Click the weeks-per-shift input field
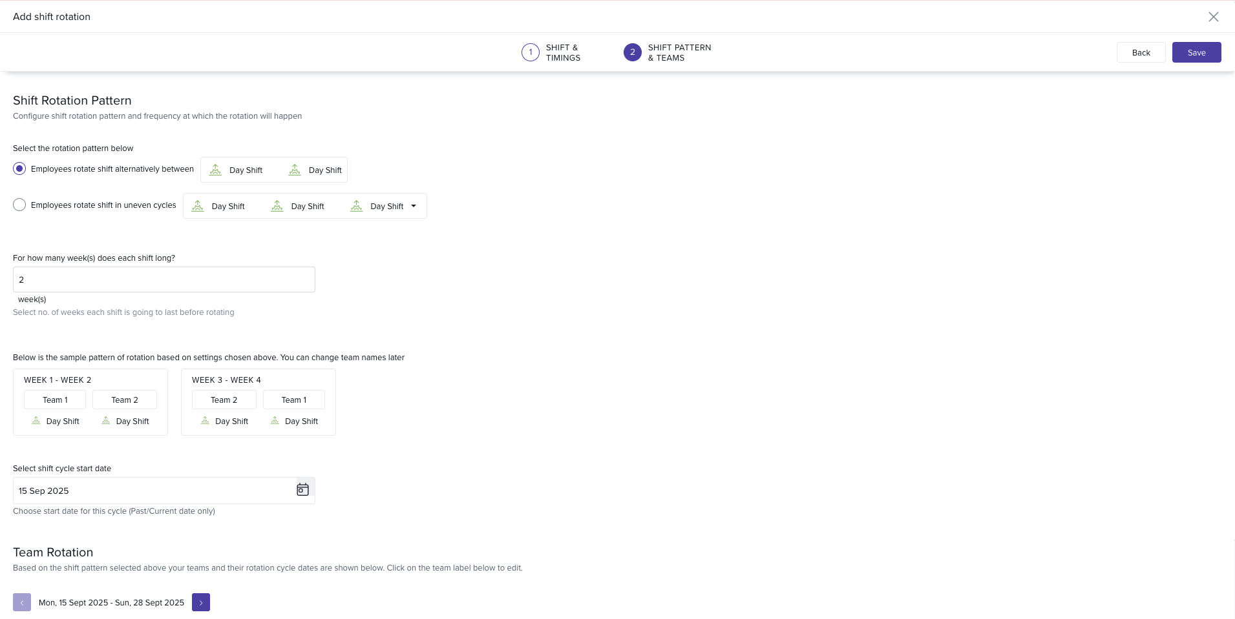Image resolution: width=1235 pixels, height=619 pixels. pos(164,279)
